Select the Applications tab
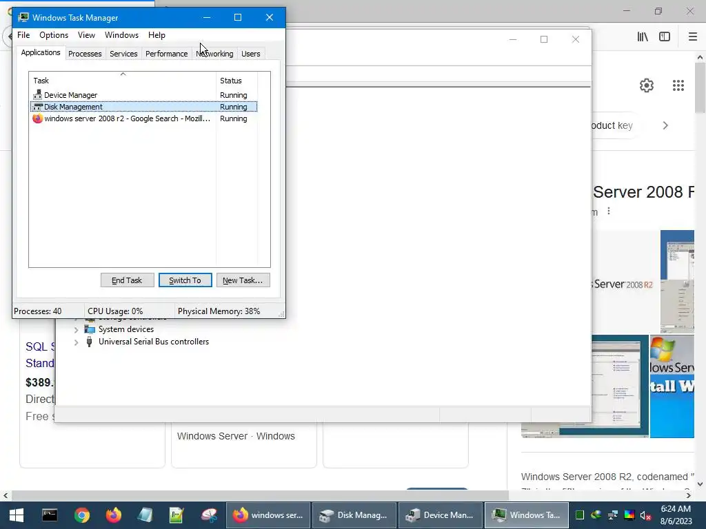The height and width of the screenshot is (529, 706). tap(41, 52)
